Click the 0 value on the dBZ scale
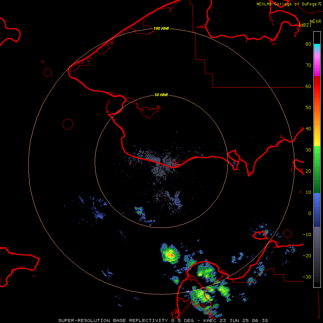Image resolution: width=323 pixels, height=323 pixels. coord(310,214)
